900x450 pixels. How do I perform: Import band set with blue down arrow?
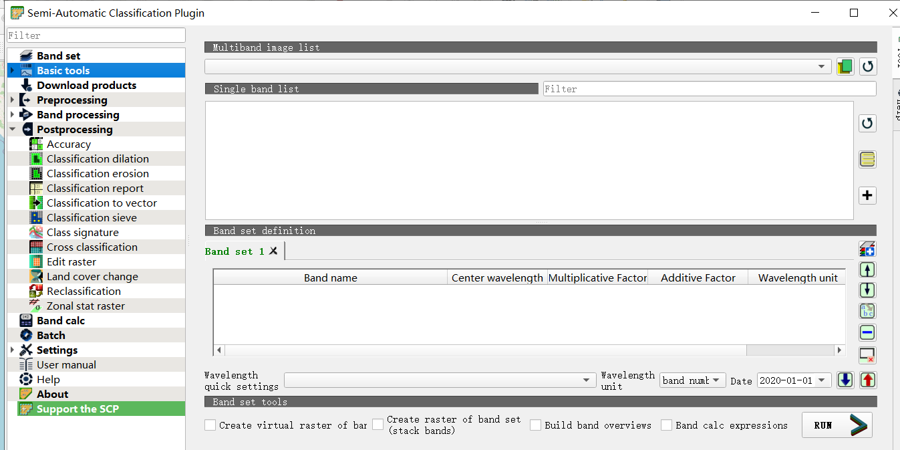point(845,380)
